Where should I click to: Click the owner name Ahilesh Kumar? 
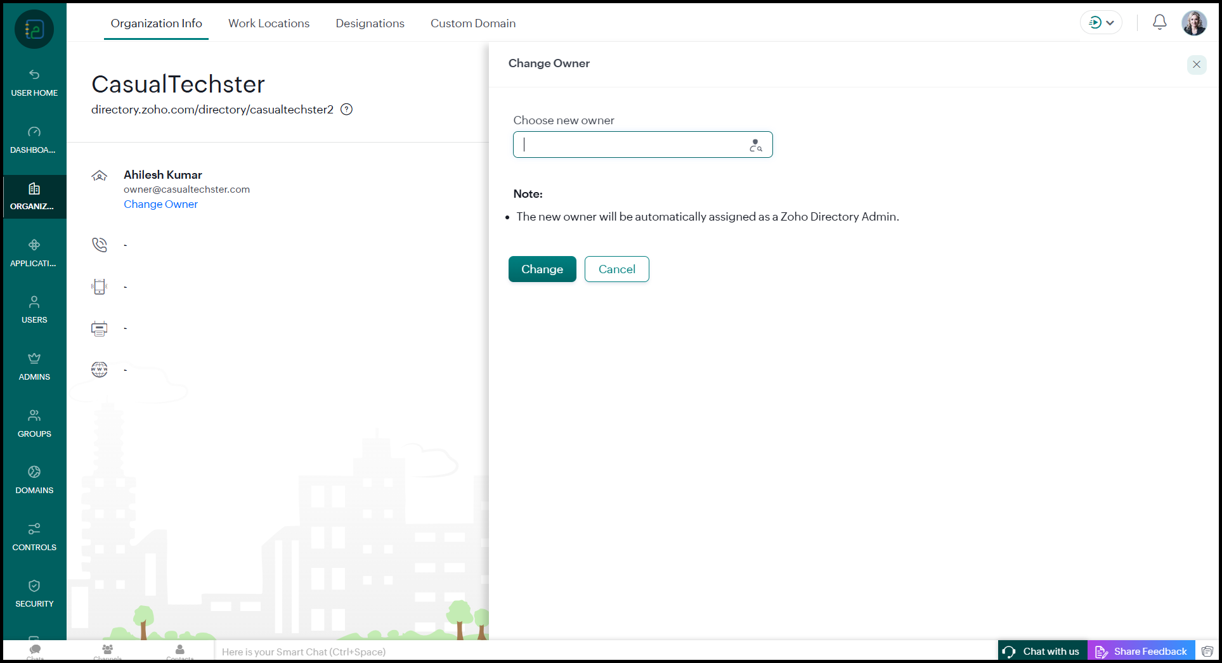point(163,175)
